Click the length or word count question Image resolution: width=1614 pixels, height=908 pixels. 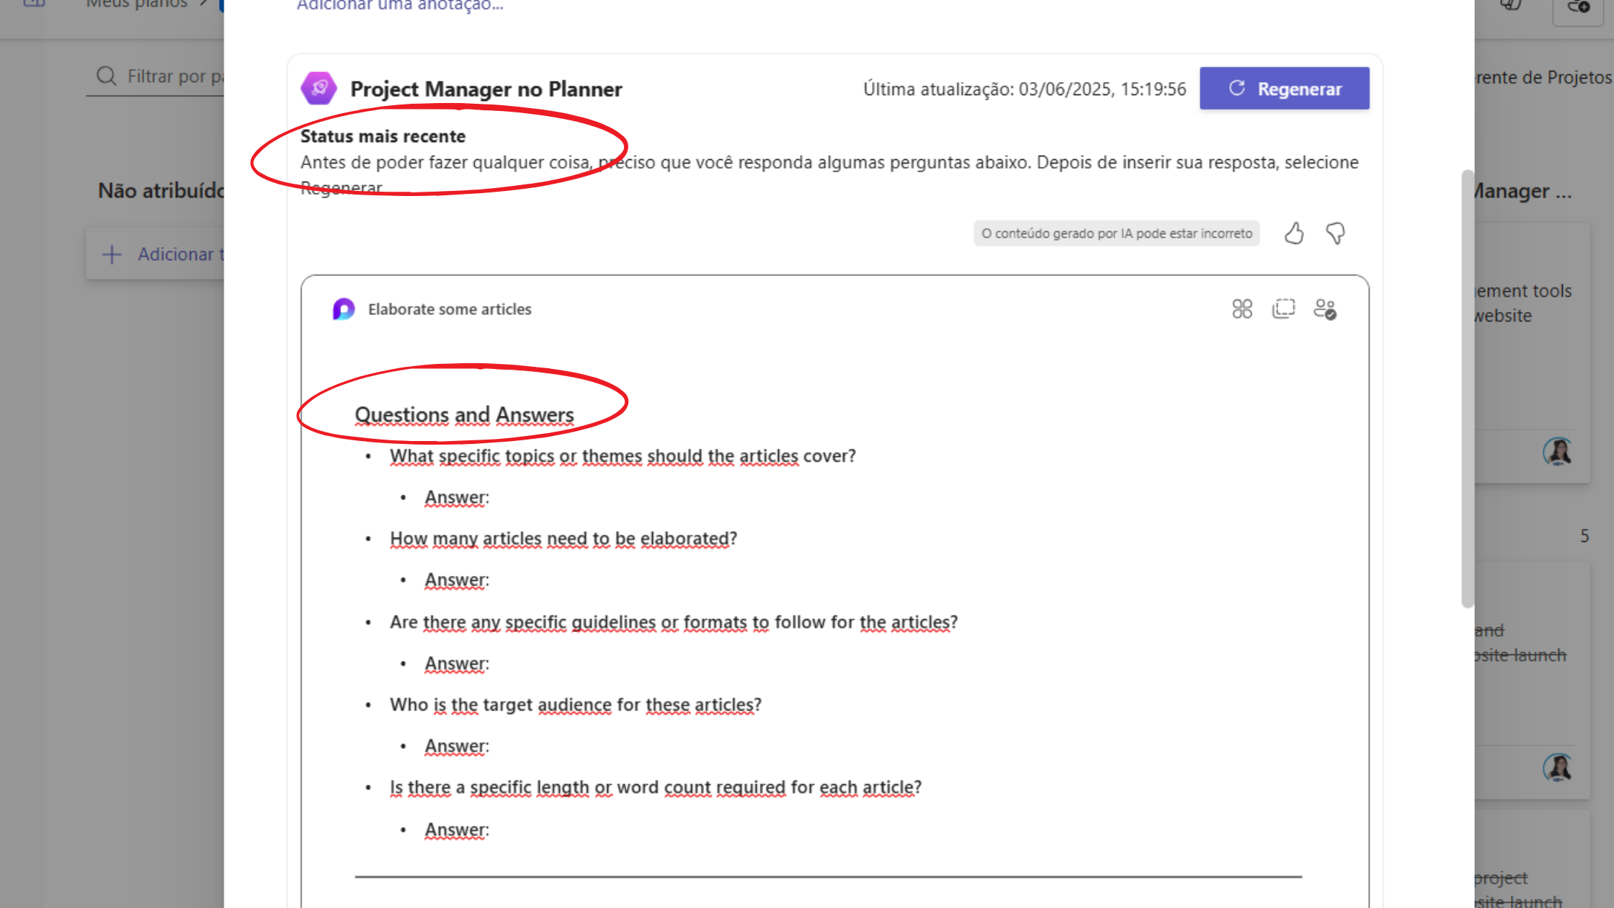coord(656,788)
